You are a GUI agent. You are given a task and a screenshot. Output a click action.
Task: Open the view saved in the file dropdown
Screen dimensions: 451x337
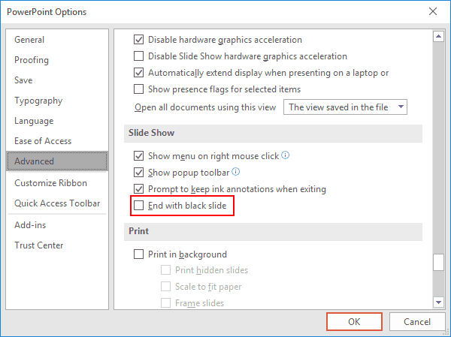tap(345, 107)
